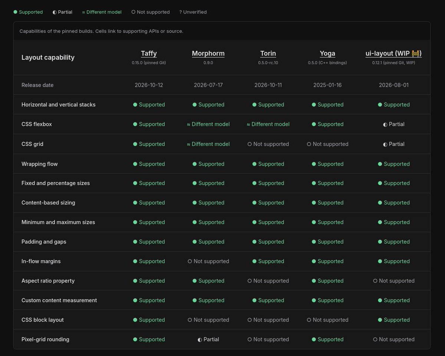The height and width of the screenshot is (356, 445).
Task: Click Torin's CSS block layout Not supported cell
Action: point(268,320)
